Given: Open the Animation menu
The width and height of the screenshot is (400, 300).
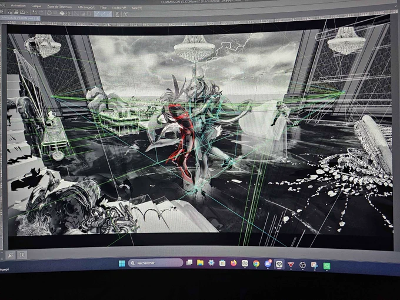Looking at the screenshot, I should [x=18, y=6].
